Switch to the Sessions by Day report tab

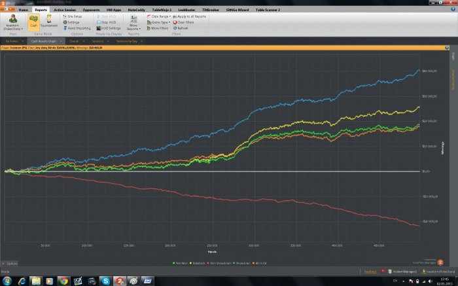pyautogui.click(x=127, y=41)
